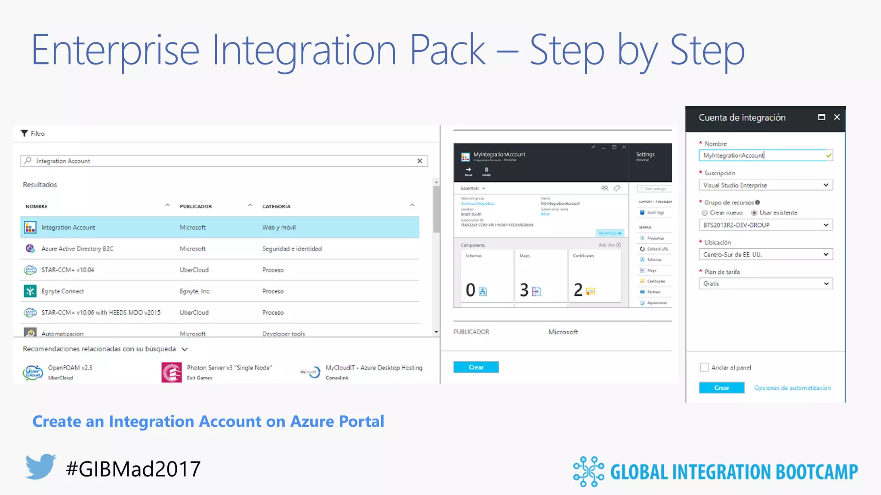Close the Cuenta de integración blade
Viewport: 881px width, 495px height.
pyautogui.click(x=837, y=117)
